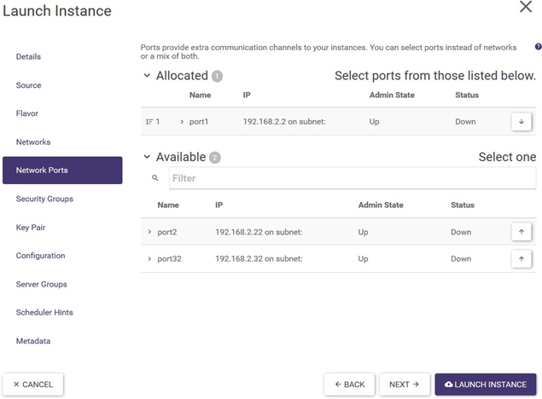Focus the Filter text field
Image resolution: width=542 pixels, height=399 pixels.
point(352,178)
